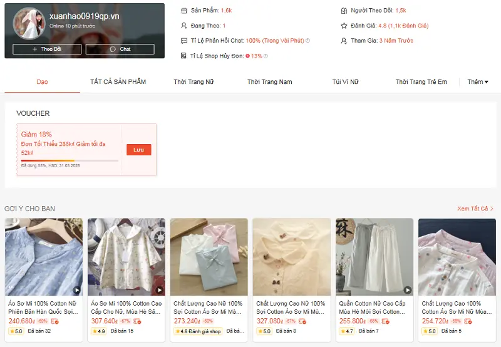Screen dimensions: 501x347
Task: Click the 240.680đ price
Action: (21, 321)
